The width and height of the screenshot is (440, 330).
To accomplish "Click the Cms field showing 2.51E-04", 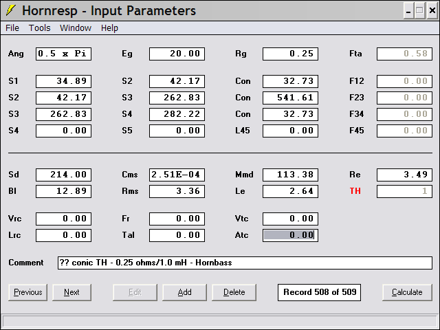I will click(177, 175).
